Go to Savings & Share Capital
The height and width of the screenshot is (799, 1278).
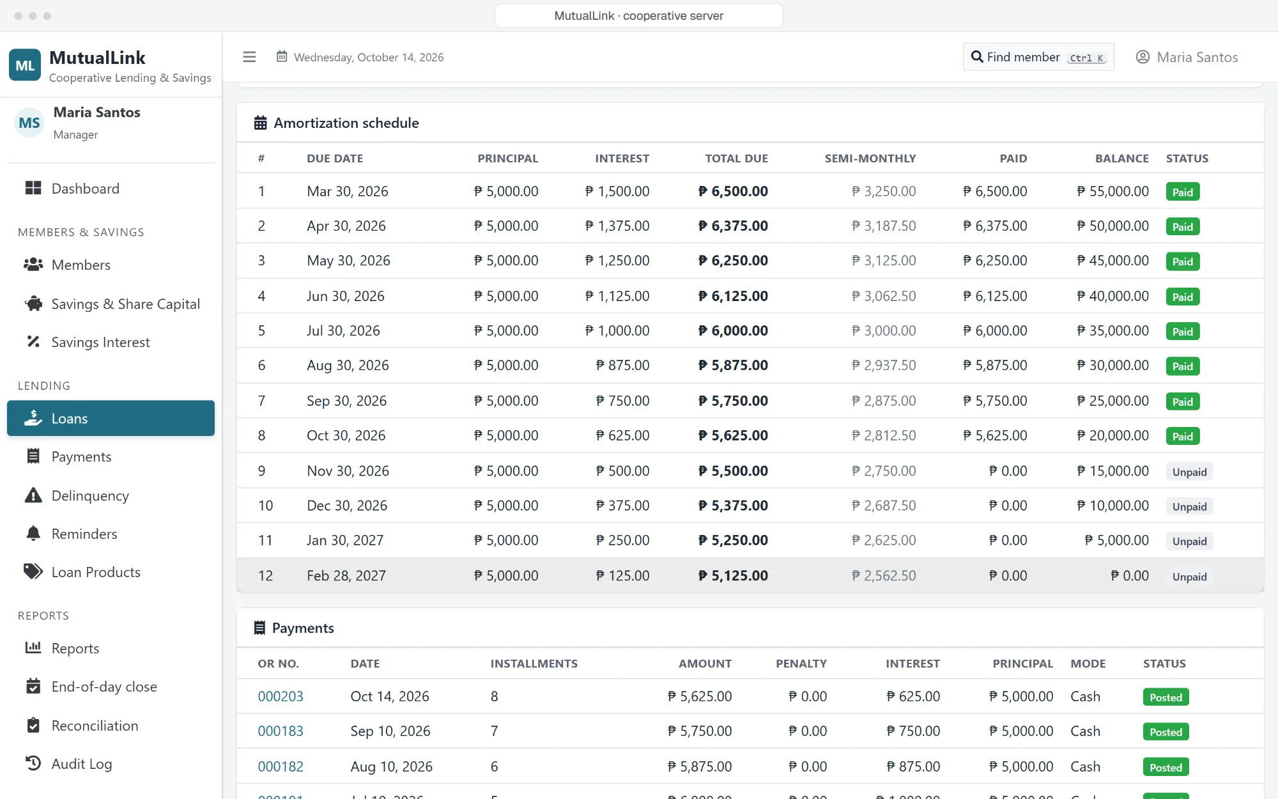[111, 304]
